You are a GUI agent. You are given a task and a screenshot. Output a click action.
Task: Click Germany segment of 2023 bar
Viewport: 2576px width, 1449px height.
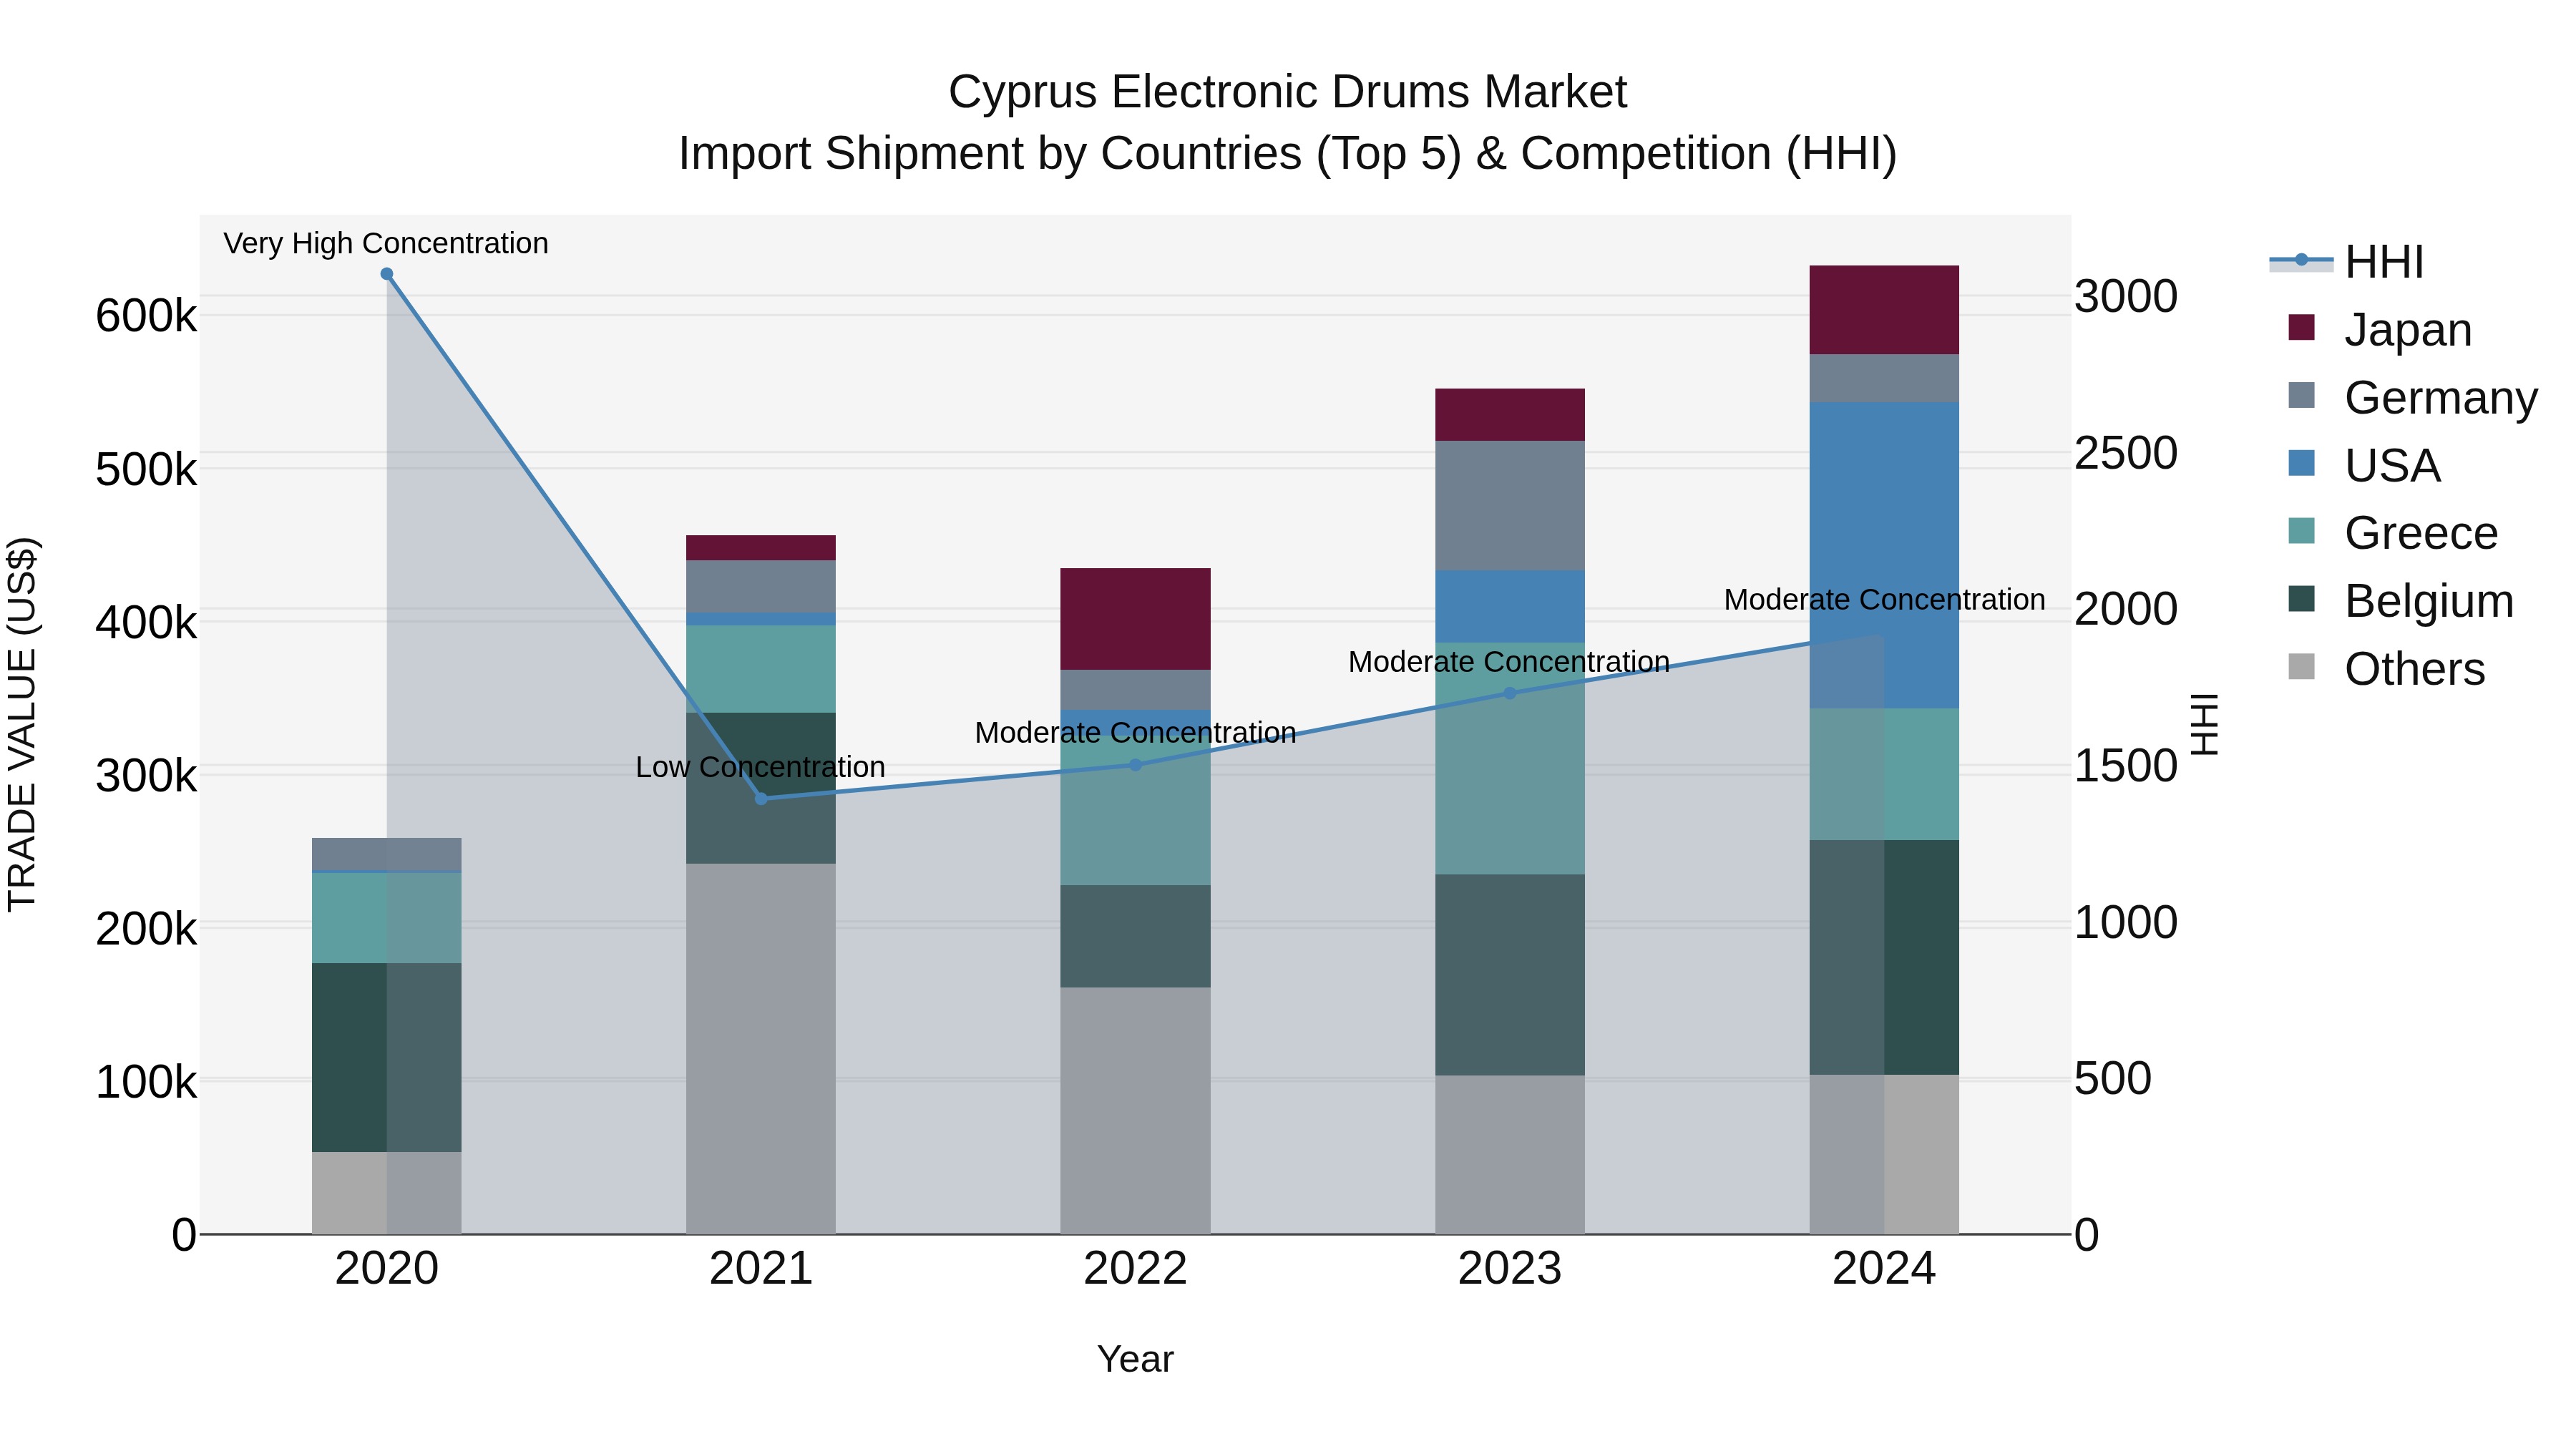(1510, 505)
